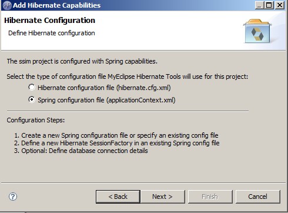
Task: Open the help question mark icon
Action: point(13,197)
